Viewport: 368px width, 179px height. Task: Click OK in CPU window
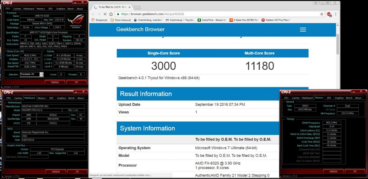coord(76,82)
